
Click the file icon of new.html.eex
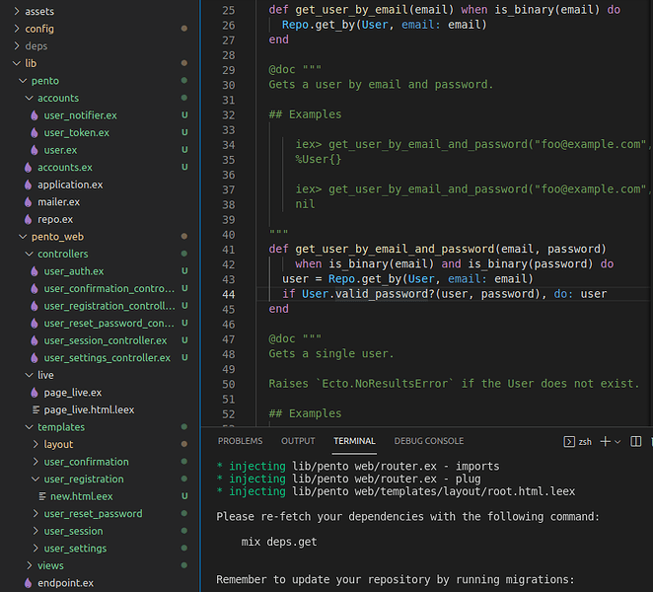click(x=42, y=496)
